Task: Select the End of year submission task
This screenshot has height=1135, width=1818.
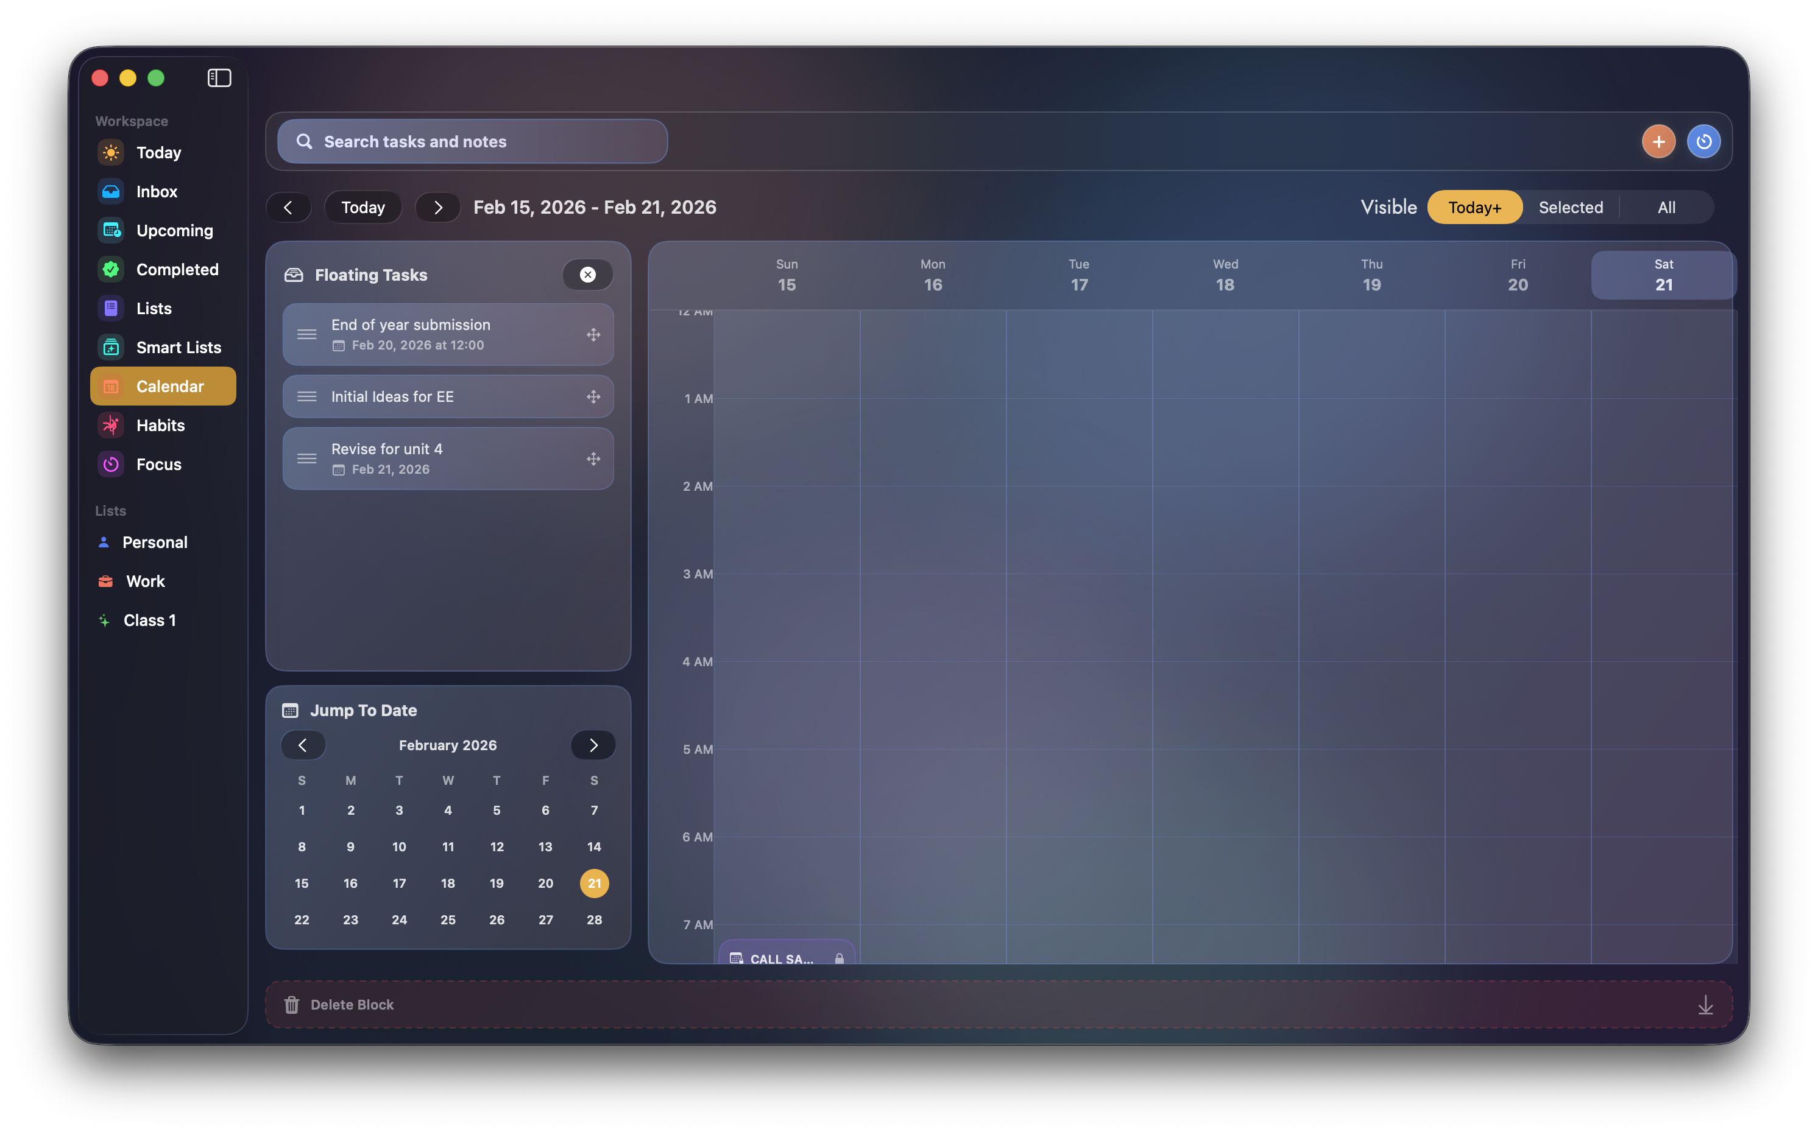Action: point(448,335)
